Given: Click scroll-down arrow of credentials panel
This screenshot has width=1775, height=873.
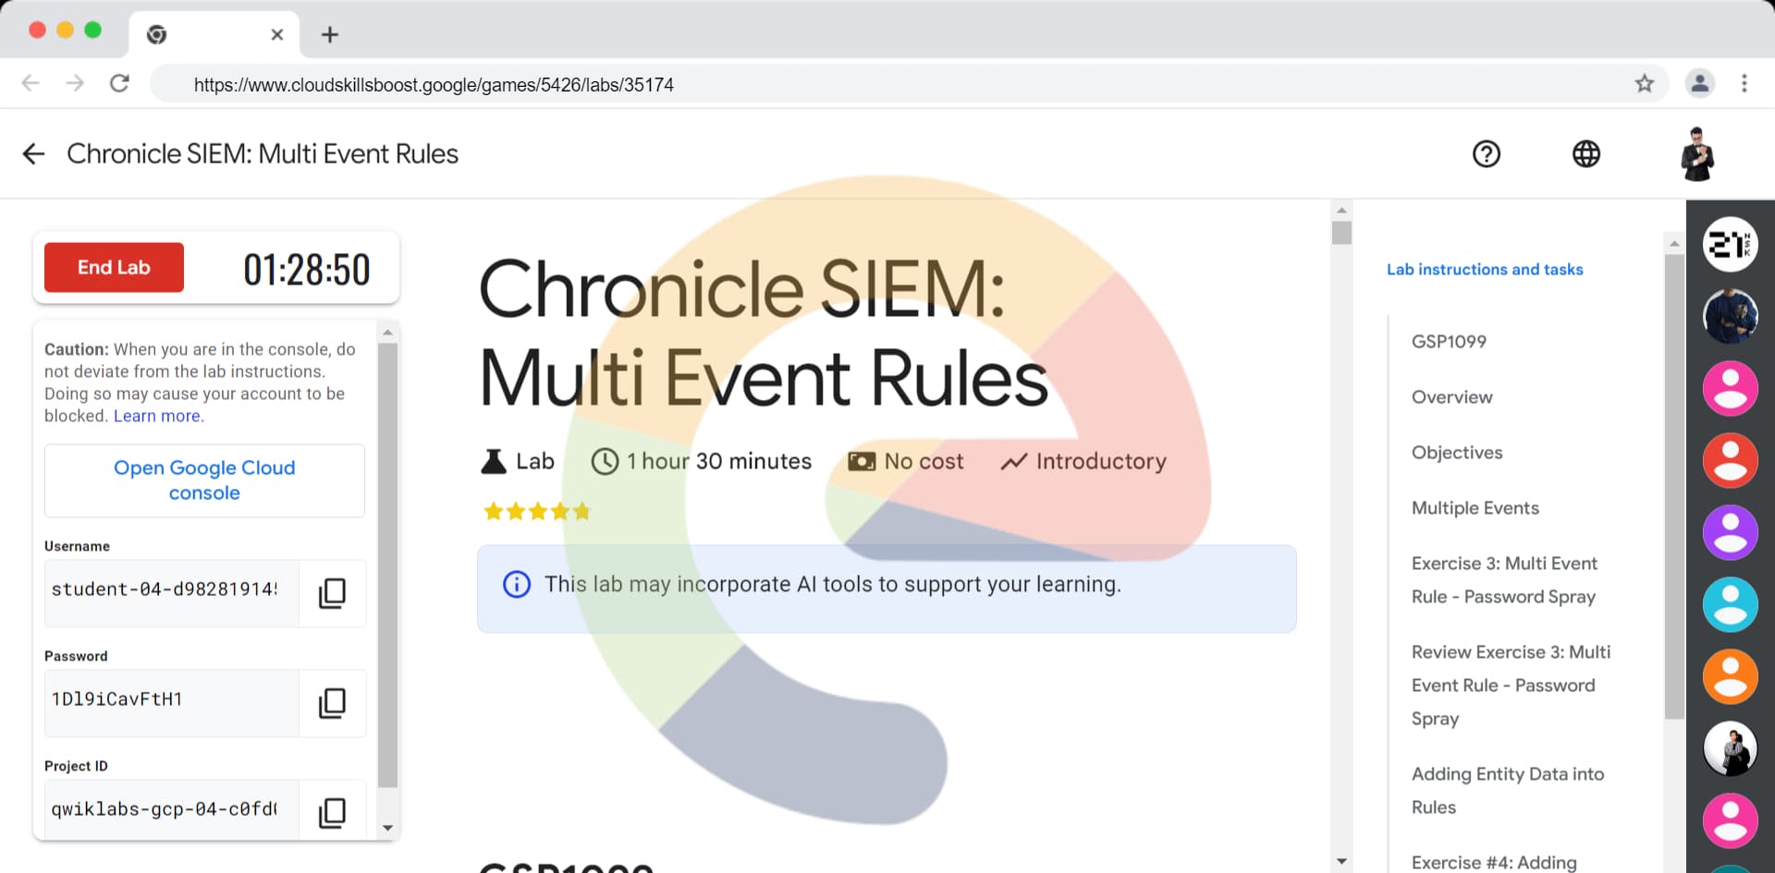Looking at the screenshot, I should tap(387, 829).
